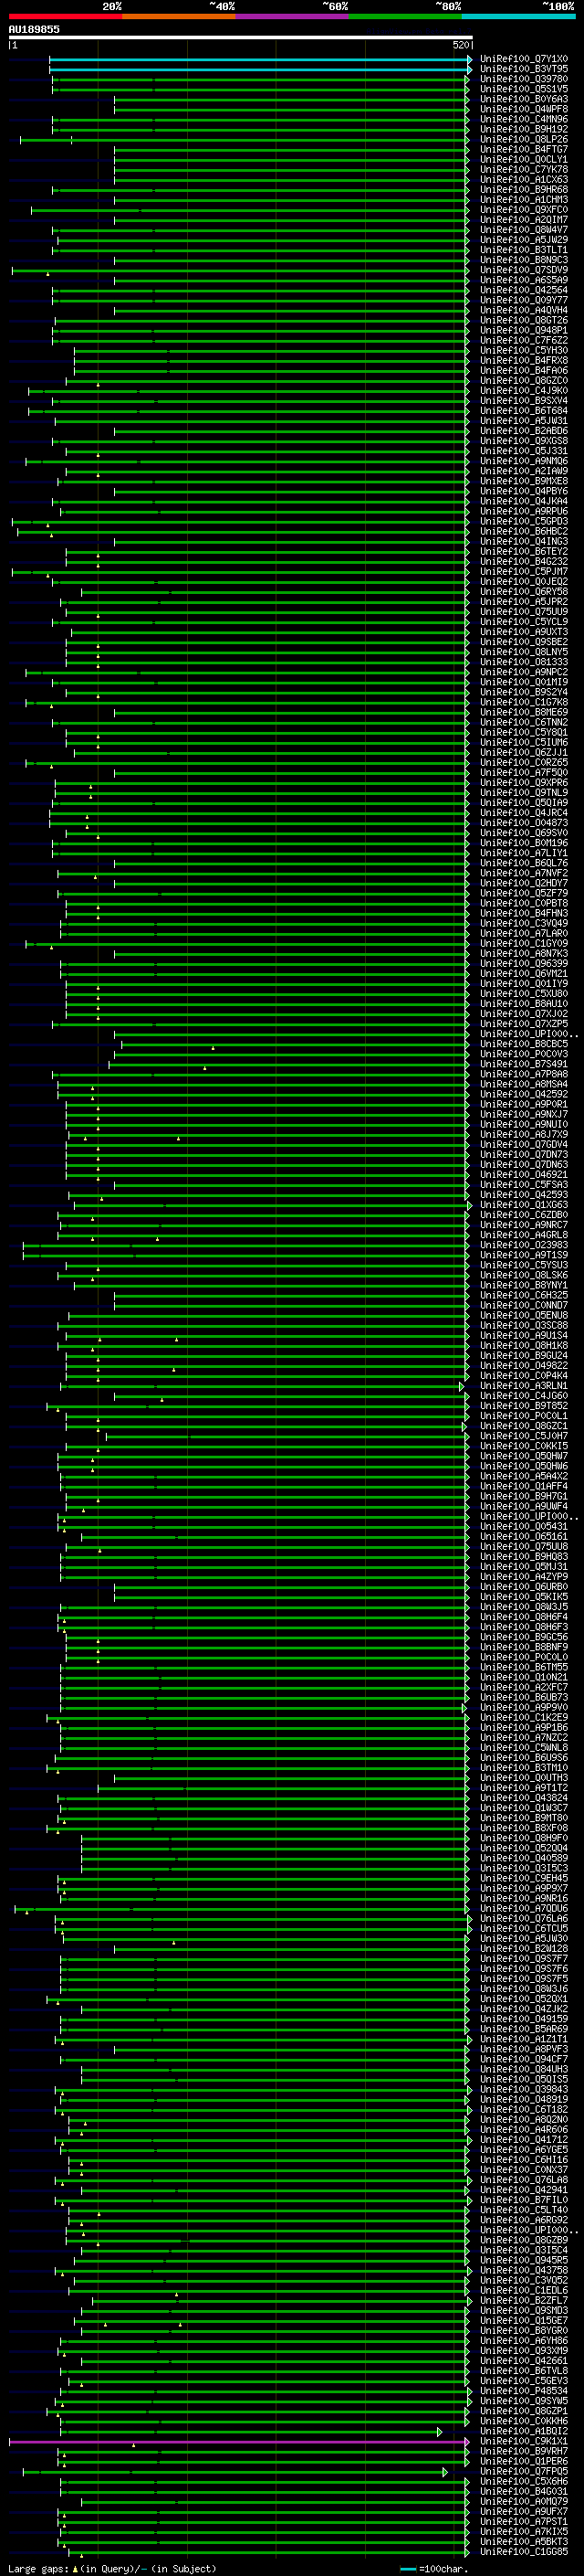
Task: Click the red ~20% identity legend segment
Action: pos(65,16)
